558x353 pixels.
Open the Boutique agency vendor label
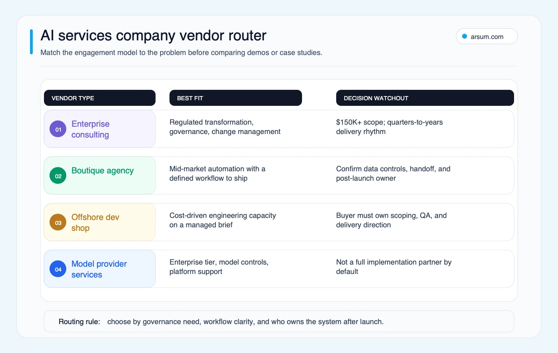pos(103,171)
